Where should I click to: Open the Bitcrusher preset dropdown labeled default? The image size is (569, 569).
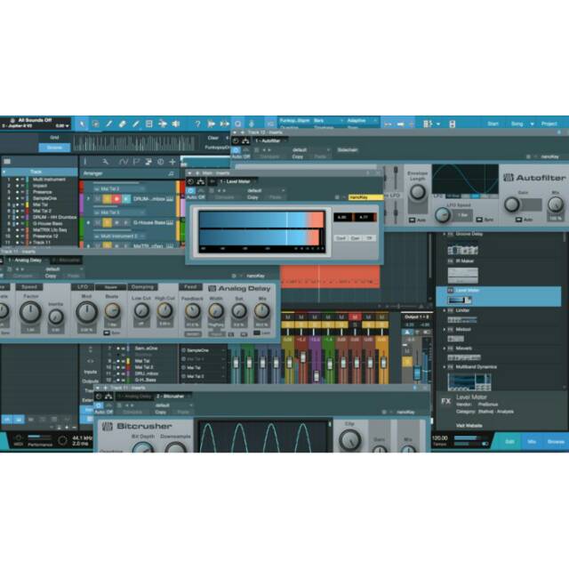coord(174,405)
